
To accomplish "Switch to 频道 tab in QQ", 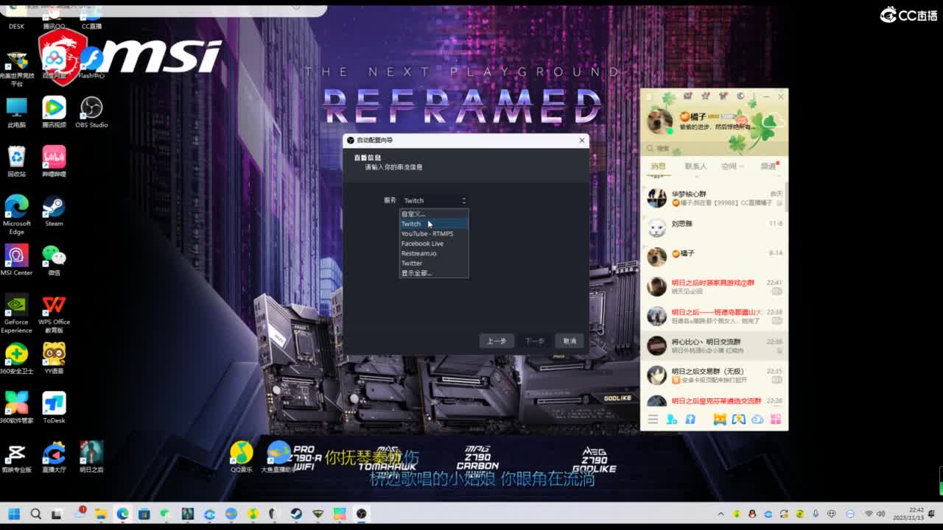I will coord(768,166).
